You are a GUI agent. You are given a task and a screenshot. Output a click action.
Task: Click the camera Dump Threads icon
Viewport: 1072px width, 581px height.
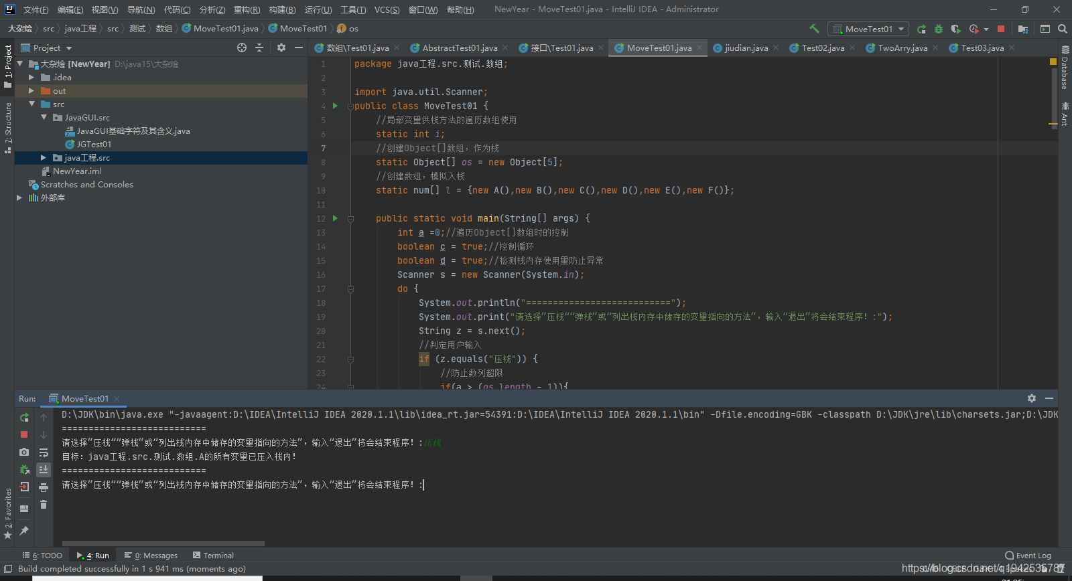click(24, 452)
